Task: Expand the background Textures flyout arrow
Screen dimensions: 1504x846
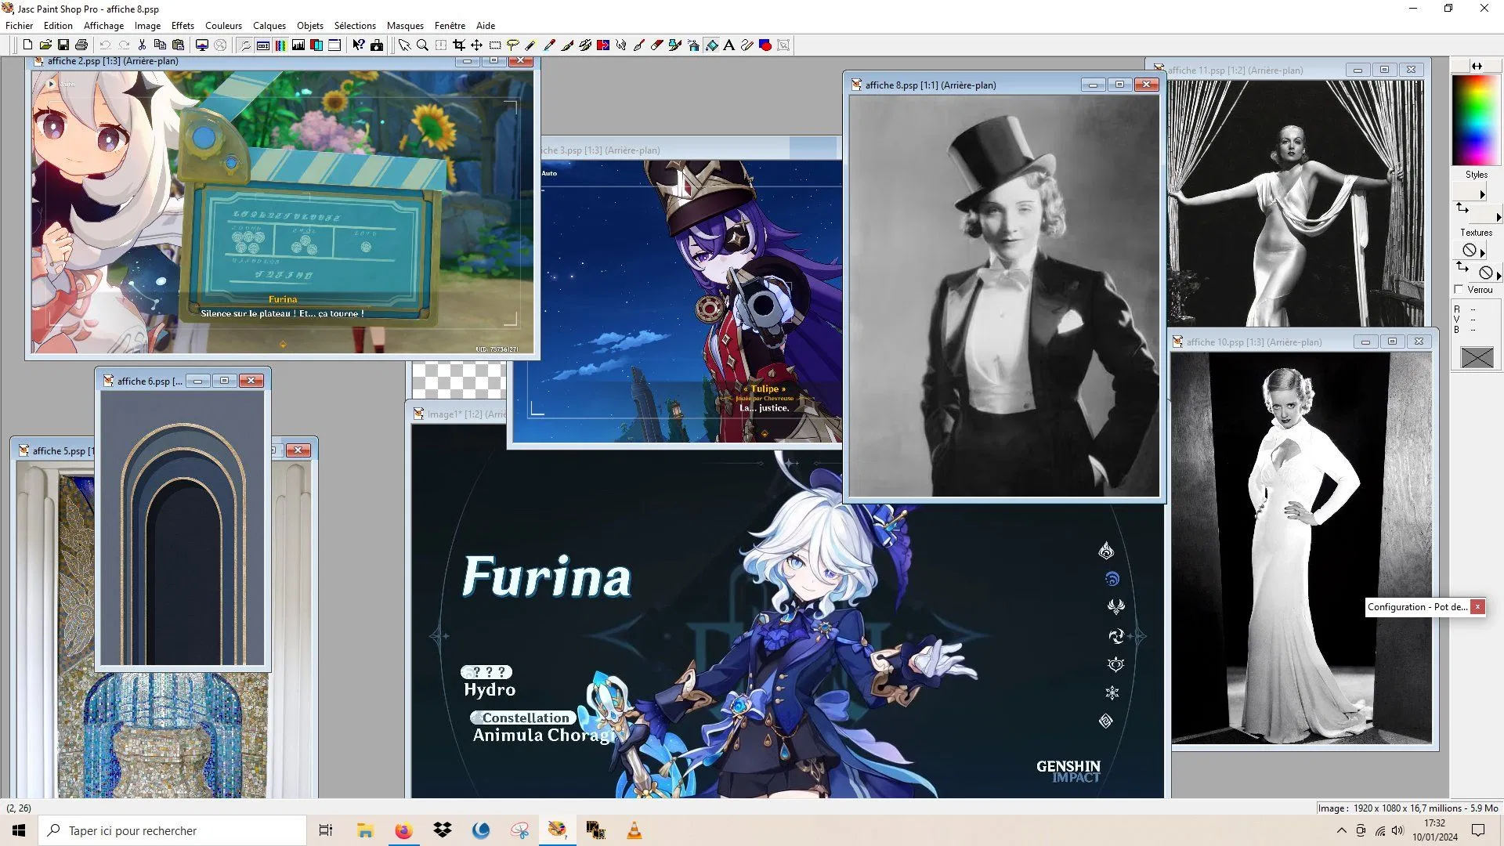Action: click(1499, 275)
